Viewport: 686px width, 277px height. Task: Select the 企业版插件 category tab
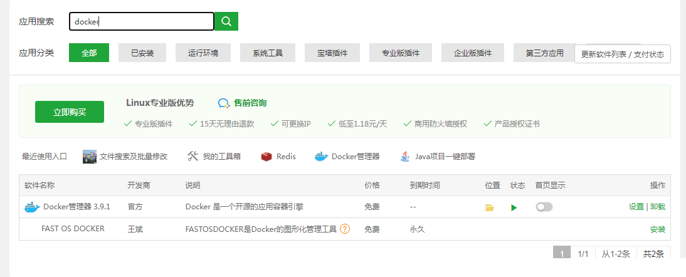[x=473, y=53]
